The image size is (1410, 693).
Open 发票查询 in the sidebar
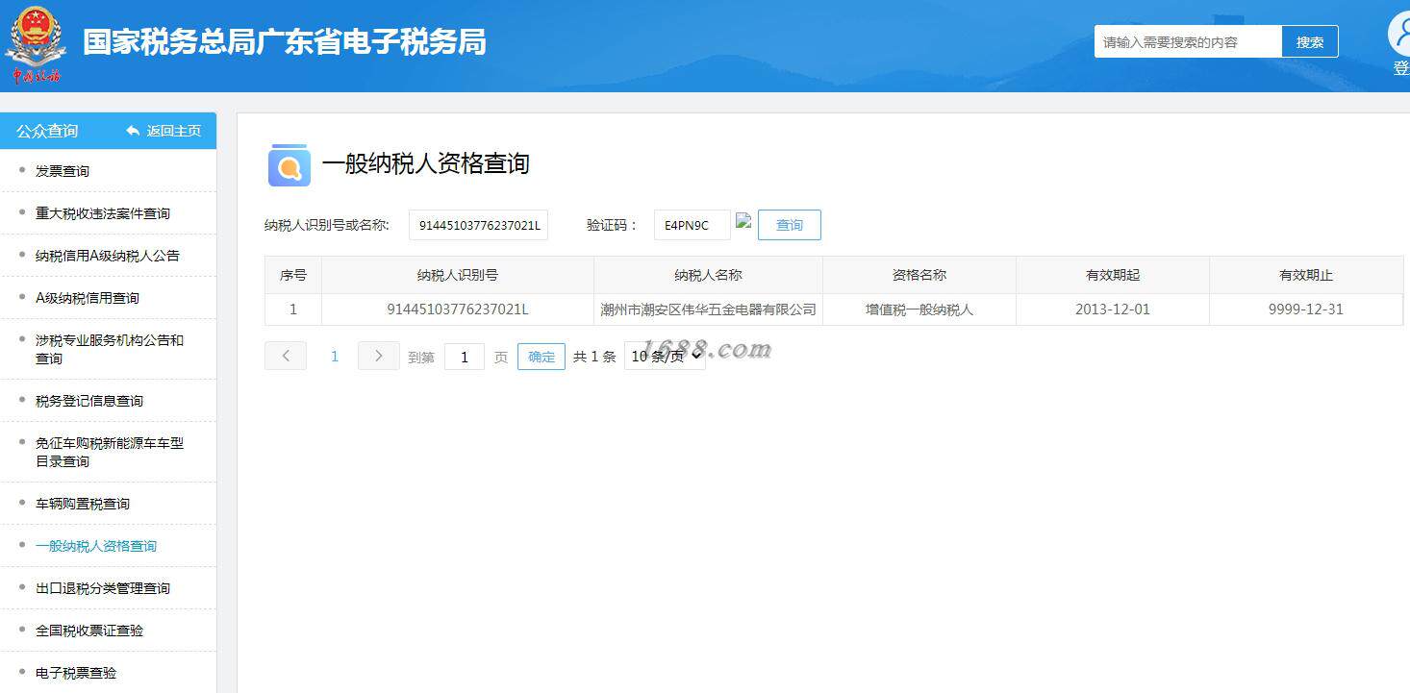click(63, 171)
